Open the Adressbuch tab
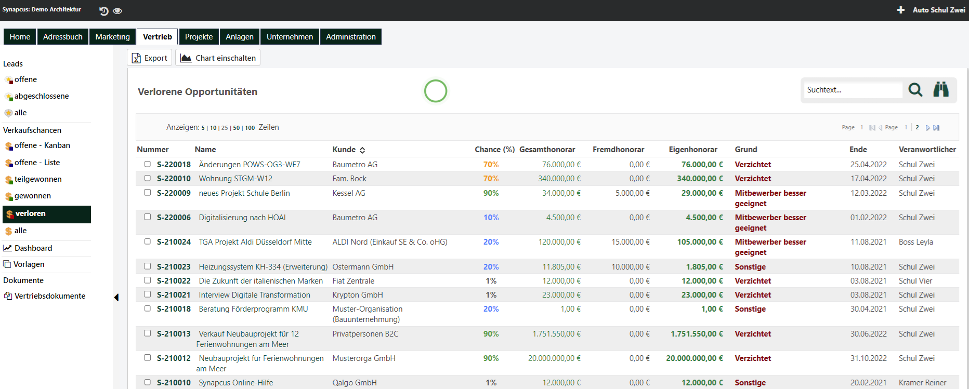969x389 pixels. tap(63, 37)
